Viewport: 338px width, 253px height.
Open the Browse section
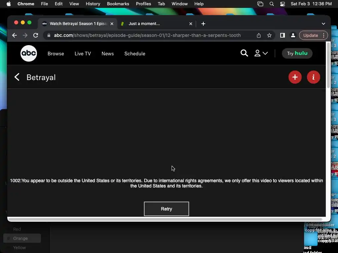(x=55, y=54)
